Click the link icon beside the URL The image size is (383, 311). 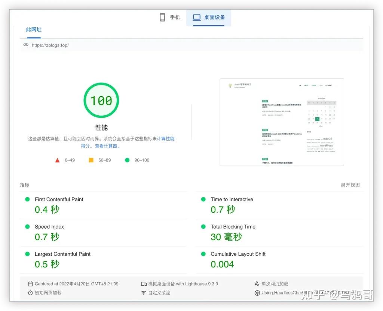click(26, 45)
